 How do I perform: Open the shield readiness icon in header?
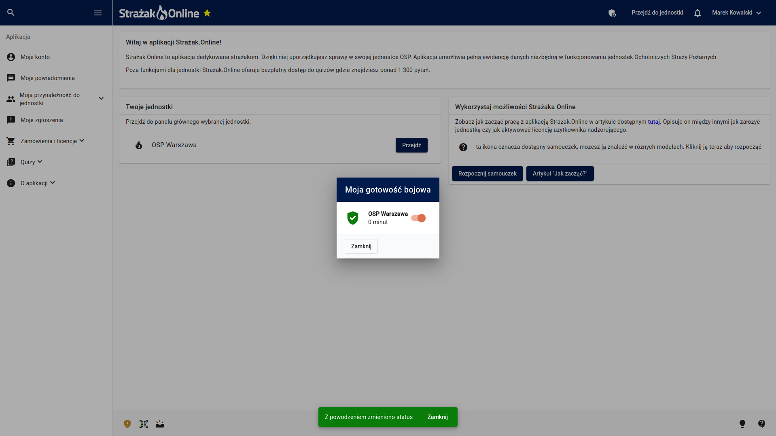[x=612, y=13]
